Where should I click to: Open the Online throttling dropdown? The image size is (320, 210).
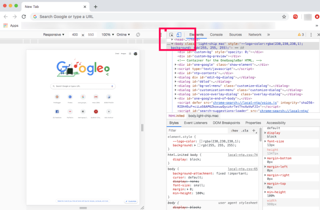[123, 35]
